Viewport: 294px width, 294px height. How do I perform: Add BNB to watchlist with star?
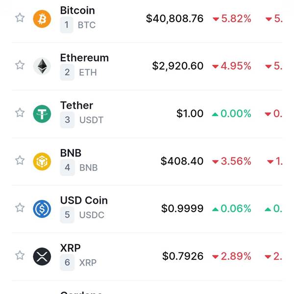pyautogui.click(x=20, y=160)
